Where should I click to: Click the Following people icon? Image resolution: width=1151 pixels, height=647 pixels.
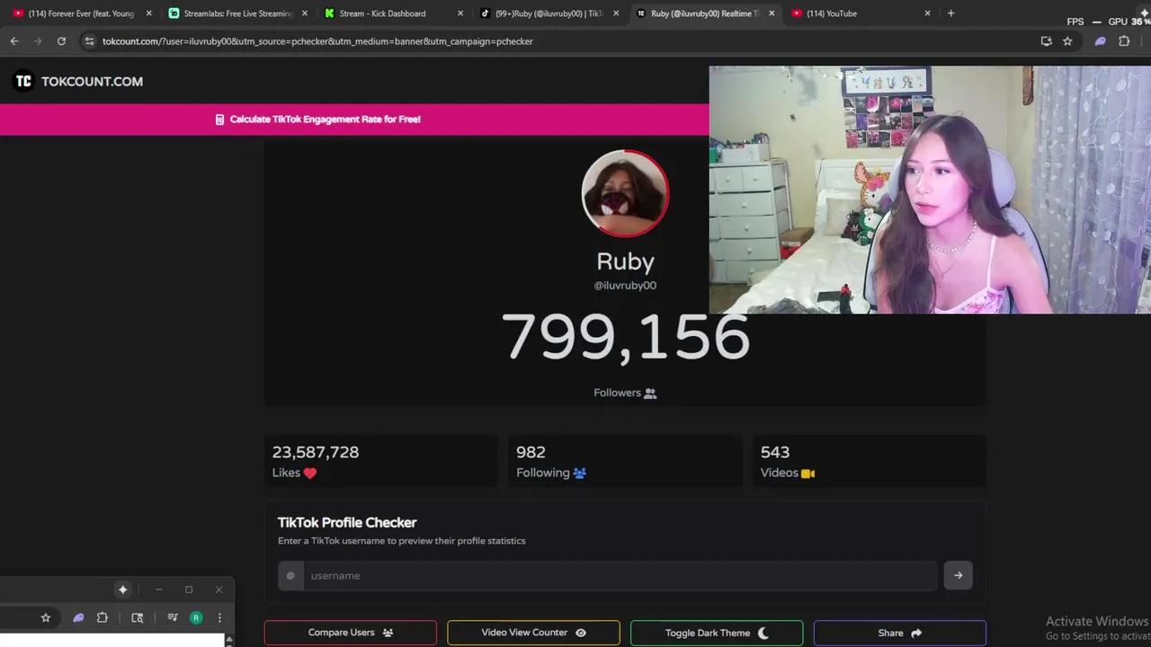tap(579, 474)
